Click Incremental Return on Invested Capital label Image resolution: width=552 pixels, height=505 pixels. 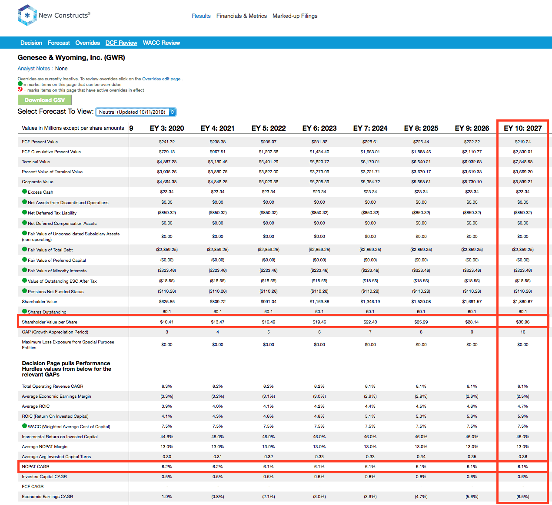(60, 436)
